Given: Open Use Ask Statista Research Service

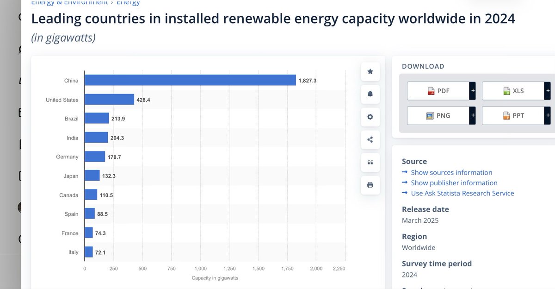Looking at the screenshot, I should pyautogui.click(x=462, y=193).
